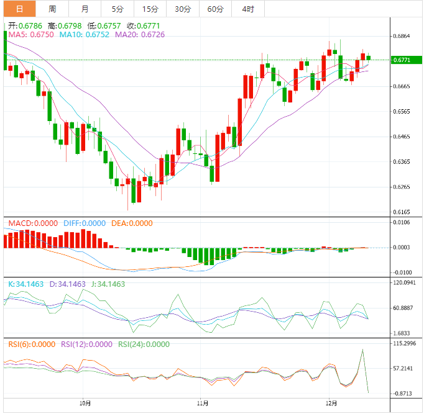Image resolution: width=424 pixels, height=419 pixels.
Task: Click the MACD:0.0000 indicator label
Action: click(33, 223)
